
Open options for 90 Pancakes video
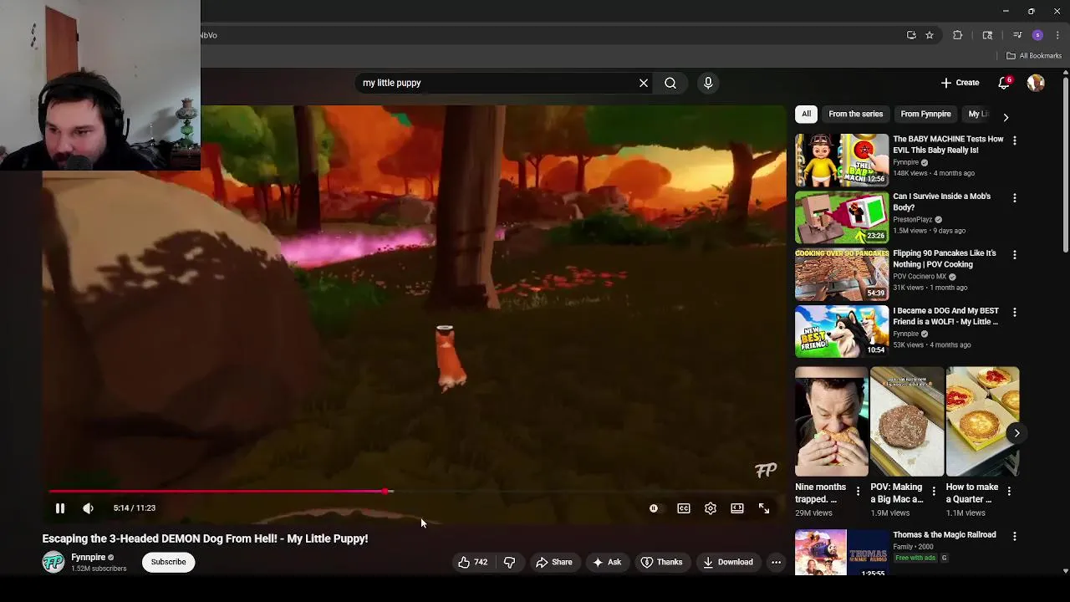click(x=1015, y=255)
